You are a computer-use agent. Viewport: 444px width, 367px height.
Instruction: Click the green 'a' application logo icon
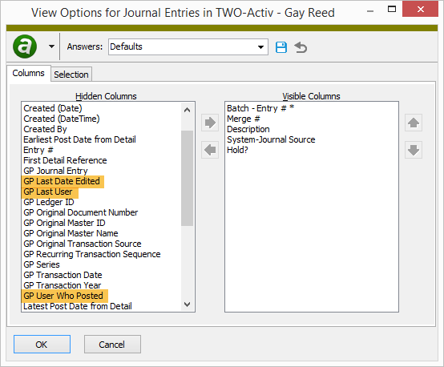click(25, 46)
